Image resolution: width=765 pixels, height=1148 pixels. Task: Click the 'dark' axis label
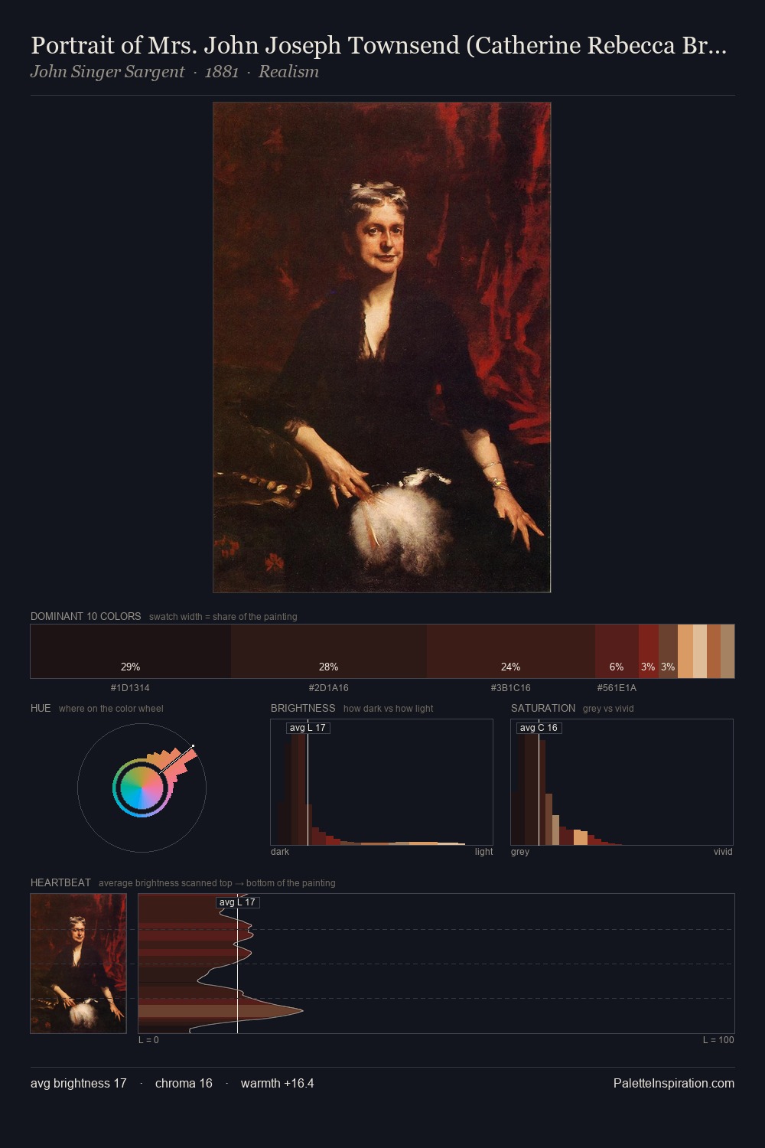pyautogui.click(x=280, y=852)
